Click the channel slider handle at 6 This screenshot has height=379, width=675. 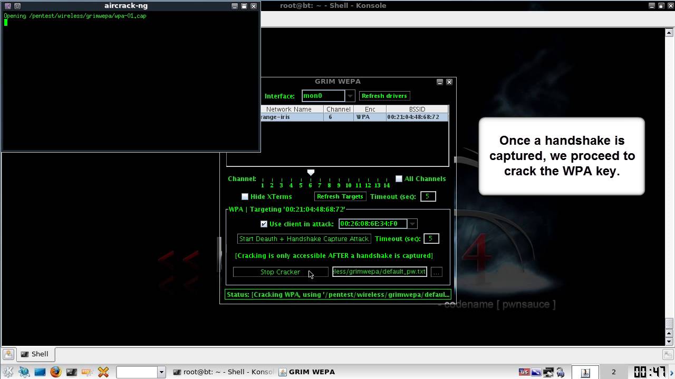pos(311,173)
